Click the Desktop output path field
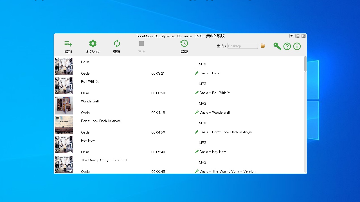 (x=242, y=46)
